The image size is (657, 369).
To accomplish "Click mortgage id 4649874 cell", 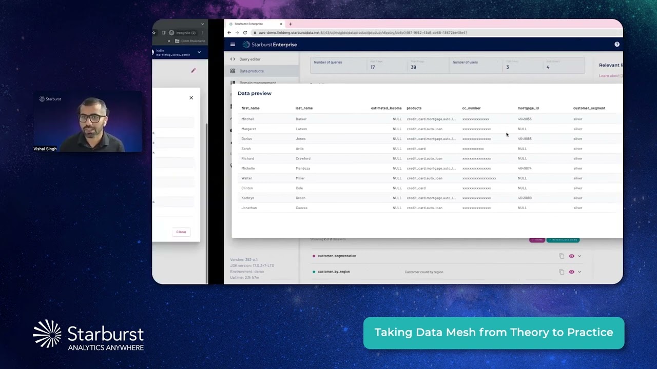I will coord(525,168).
